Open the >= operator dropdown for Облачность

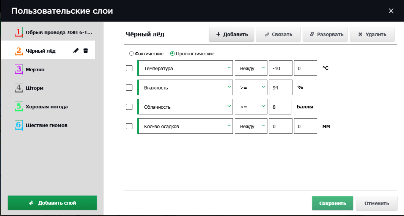[251, 107]
